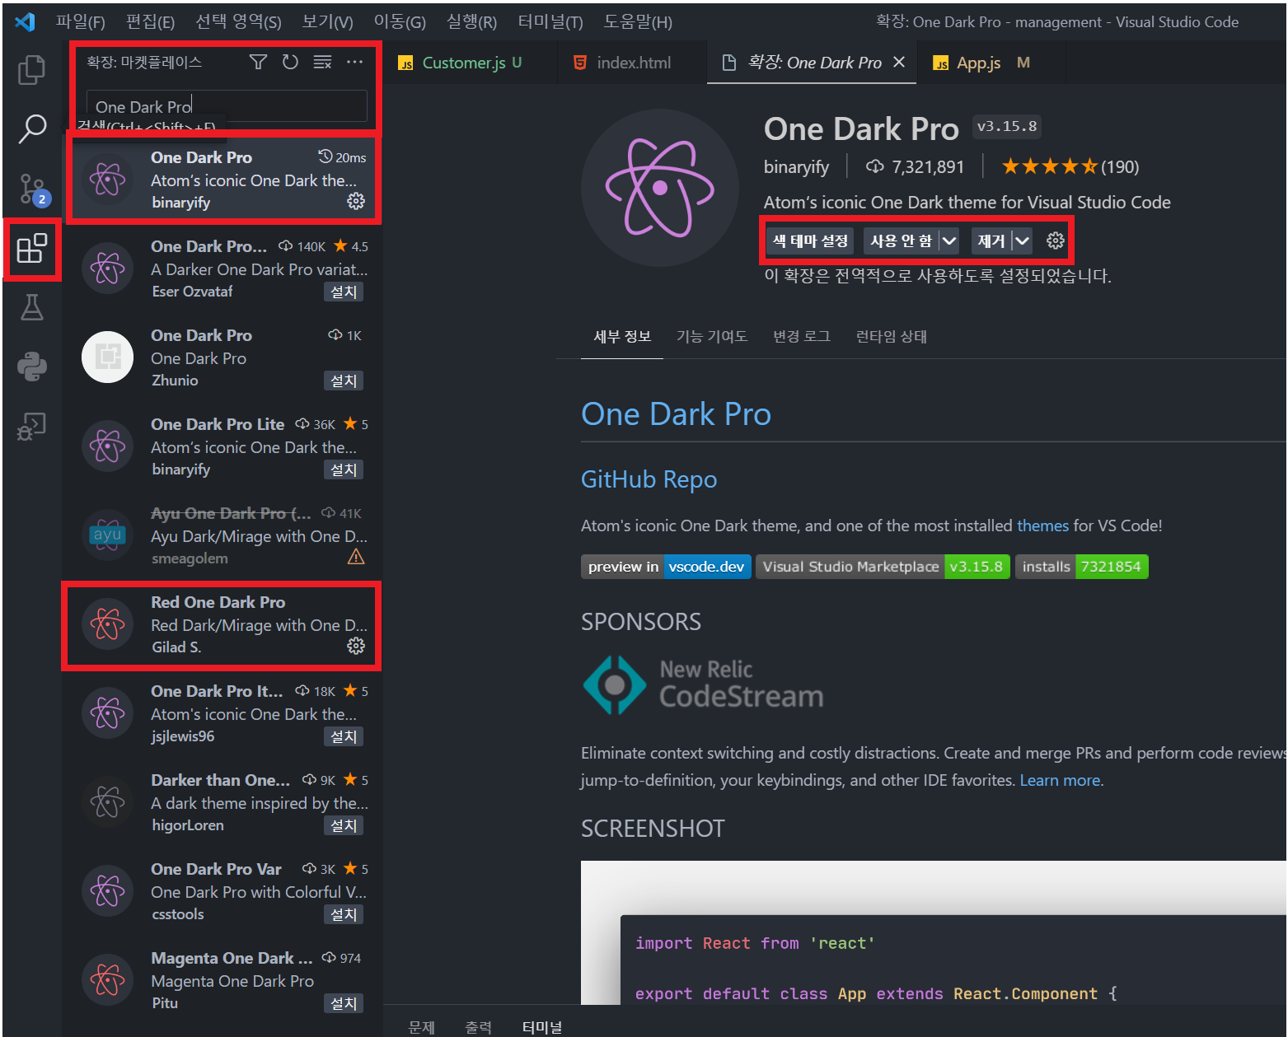Image resolution: width=1288 pixels, height=1037 pixels.
Task: Open the Python view icon
Action: [32, 367]
